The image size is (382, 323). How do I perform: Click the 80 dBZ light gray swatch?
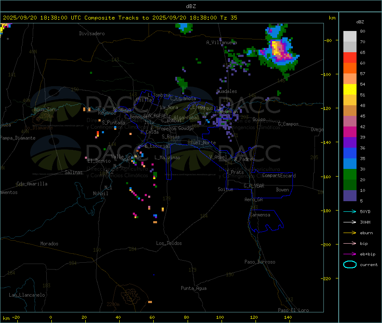350,37
